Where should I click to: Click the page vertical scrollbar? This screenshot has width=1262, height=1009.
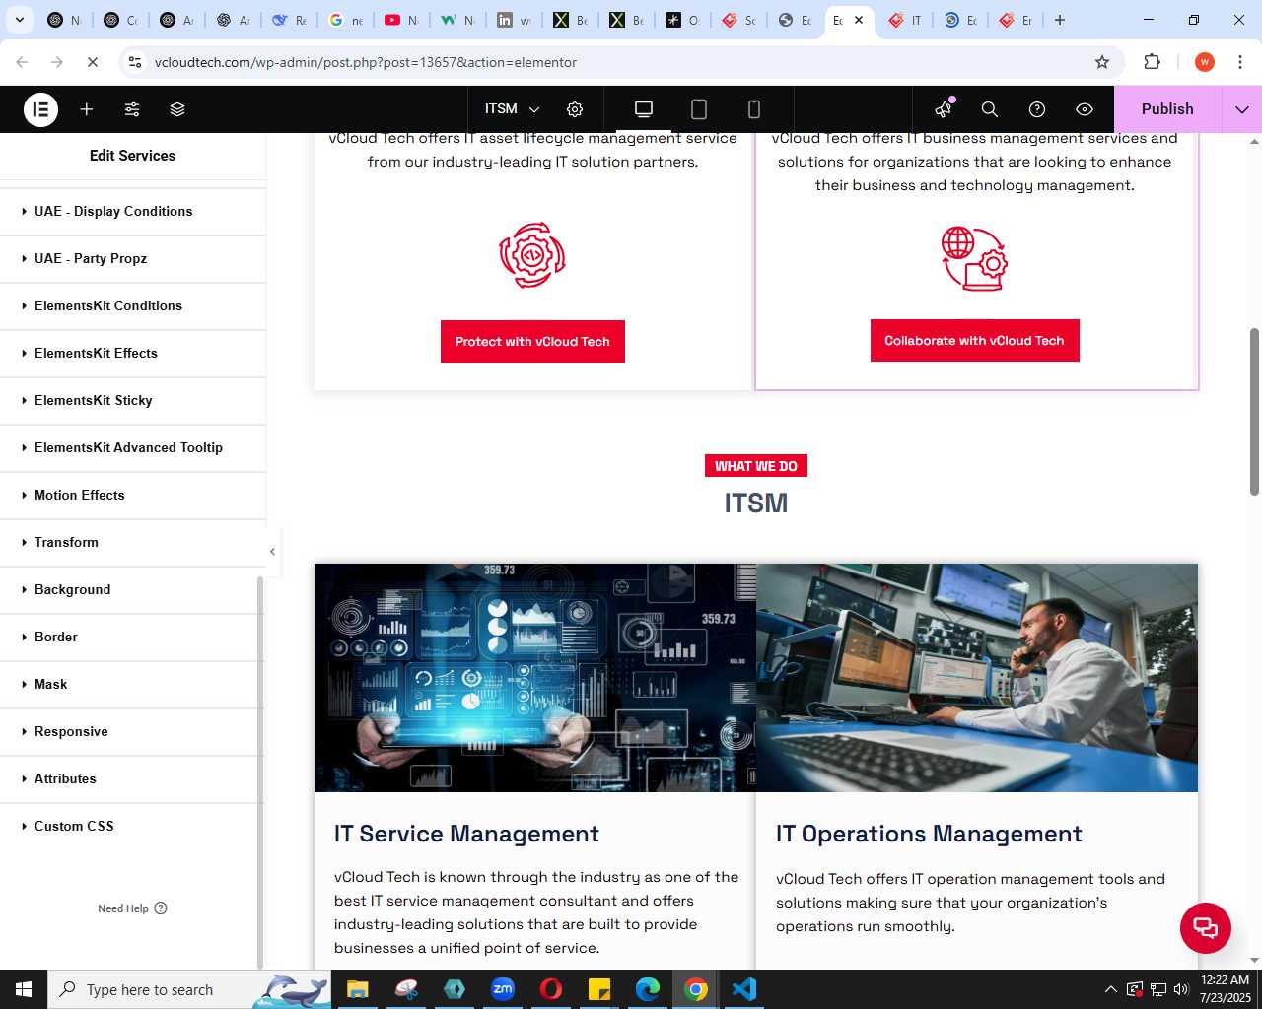point(1254,412)
